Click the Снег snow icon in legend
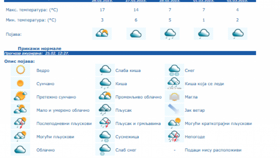Screen dimensions: 280x158 (x=174, y=70)
